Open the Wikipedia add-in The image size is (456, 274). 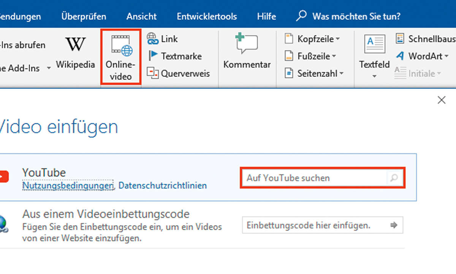75,53
